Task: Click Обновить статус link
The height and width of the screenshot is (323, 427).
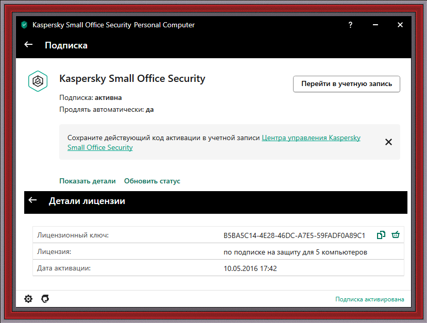Action: coord(152,181)
